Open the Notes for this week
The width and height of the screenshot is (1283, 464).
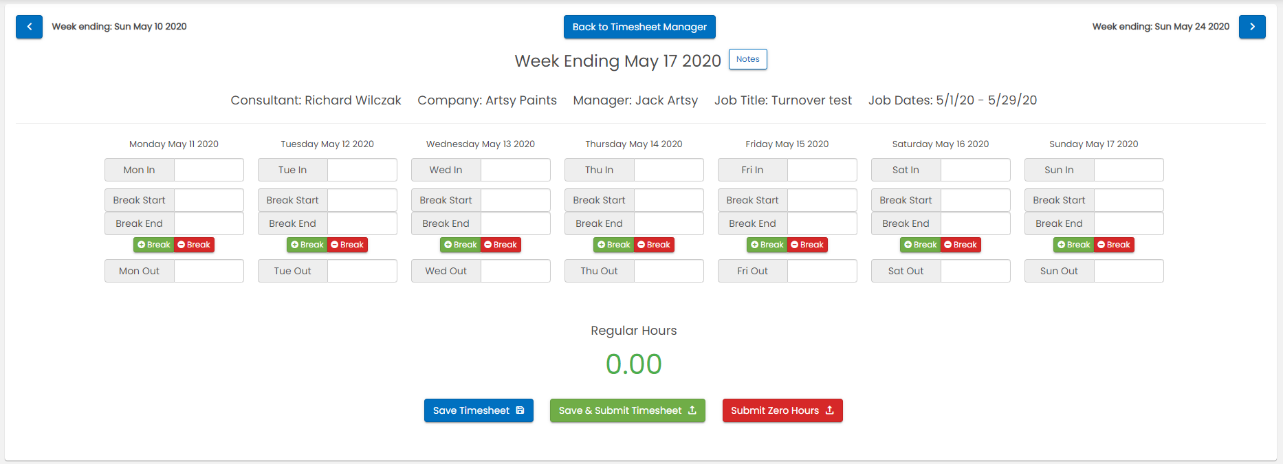pyautogui.click(x=747, y=59)
